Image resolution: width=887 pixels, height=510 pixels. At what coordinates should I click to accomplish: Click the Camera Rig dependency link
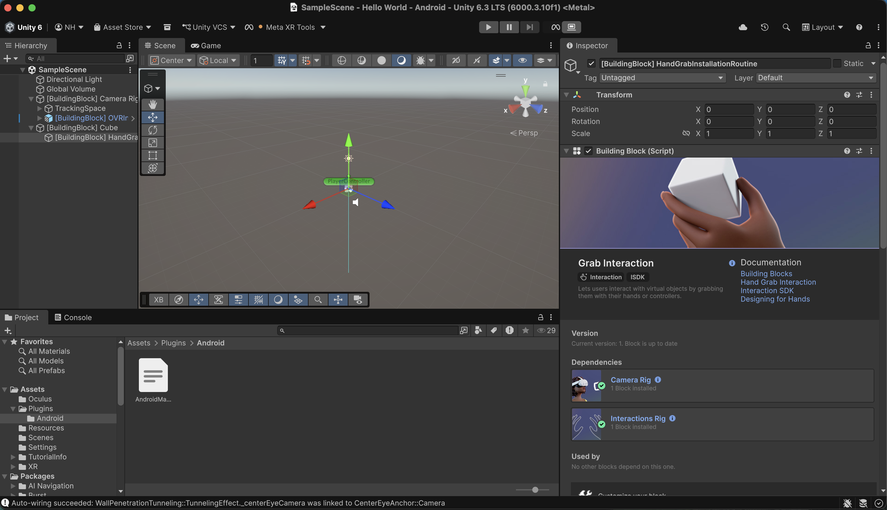630,380
